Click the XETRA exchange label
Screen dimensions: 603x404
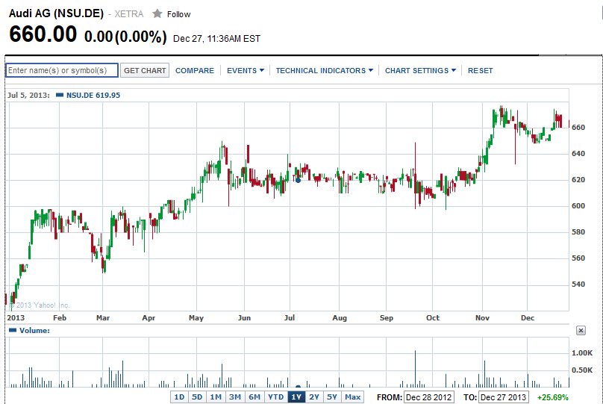pyautogui.click(x=129, y=14)
